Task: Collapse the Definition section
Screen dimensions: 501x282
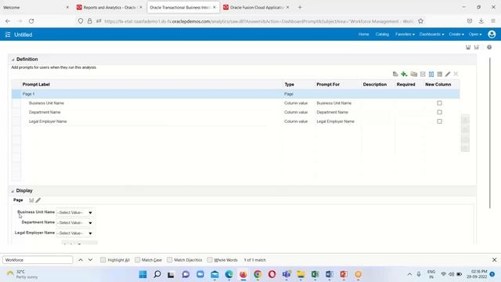Action: coord(13,60)
